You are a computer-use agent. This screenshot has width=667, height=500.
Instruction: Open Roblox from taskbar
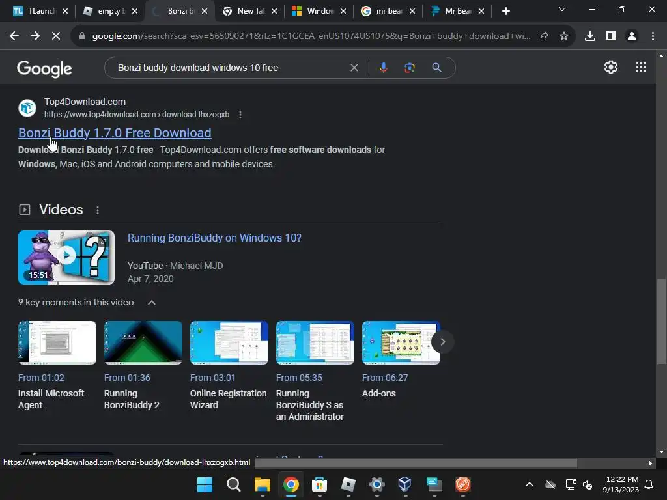(348, 484)
